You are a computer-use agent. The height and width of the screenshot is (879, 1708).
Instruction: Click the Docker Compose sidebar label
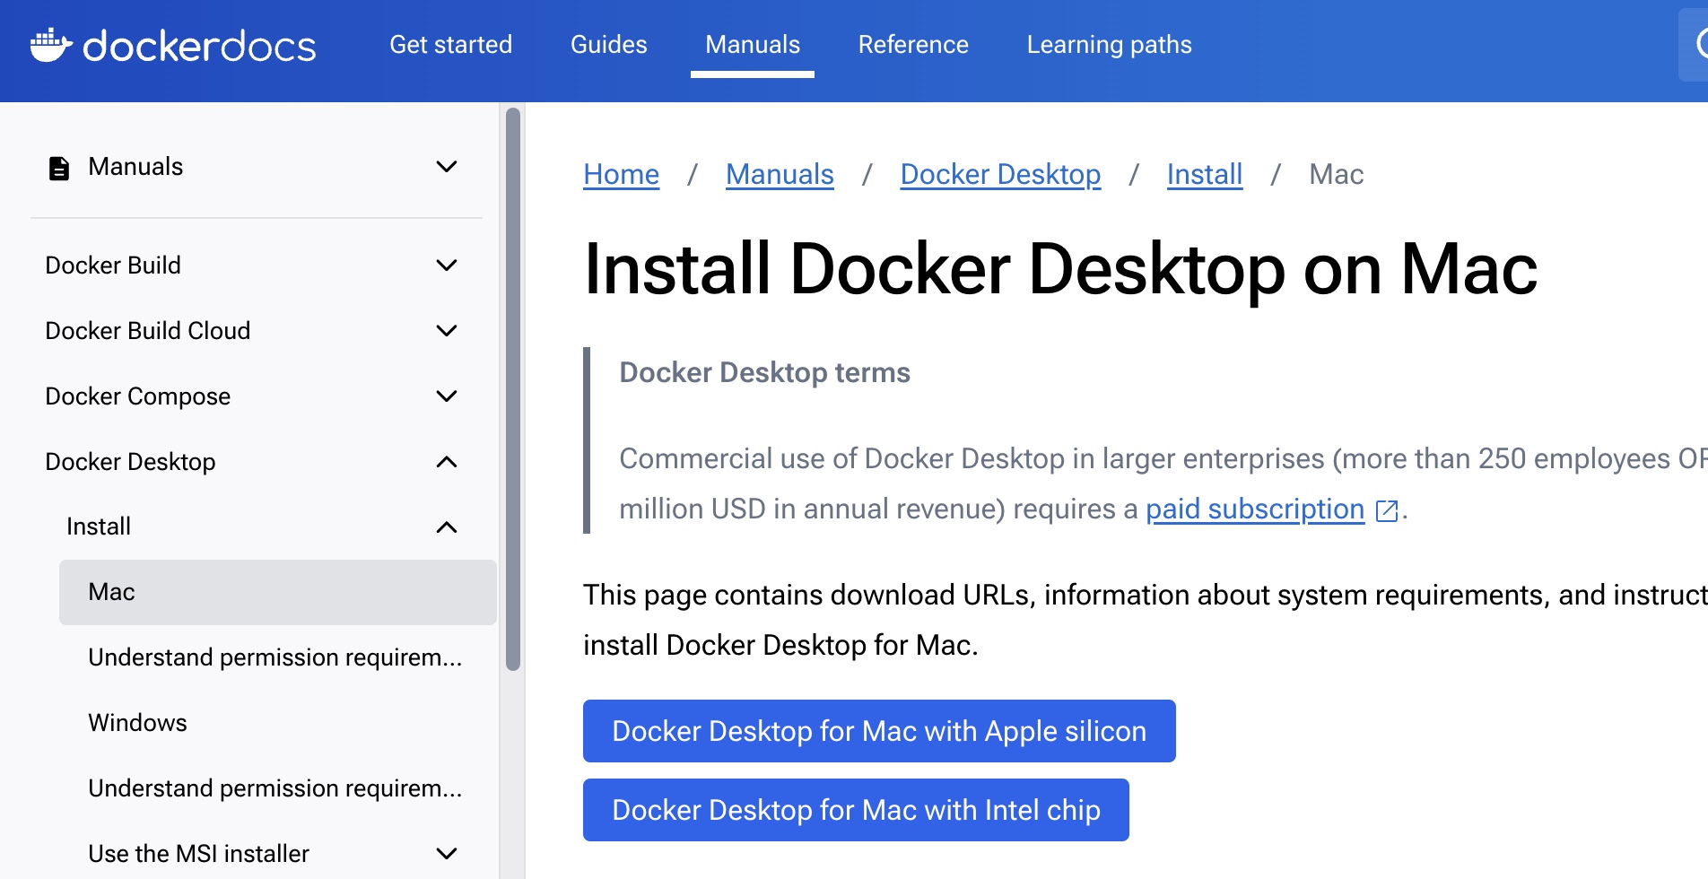pyautogui.click(x=138, y=396)
